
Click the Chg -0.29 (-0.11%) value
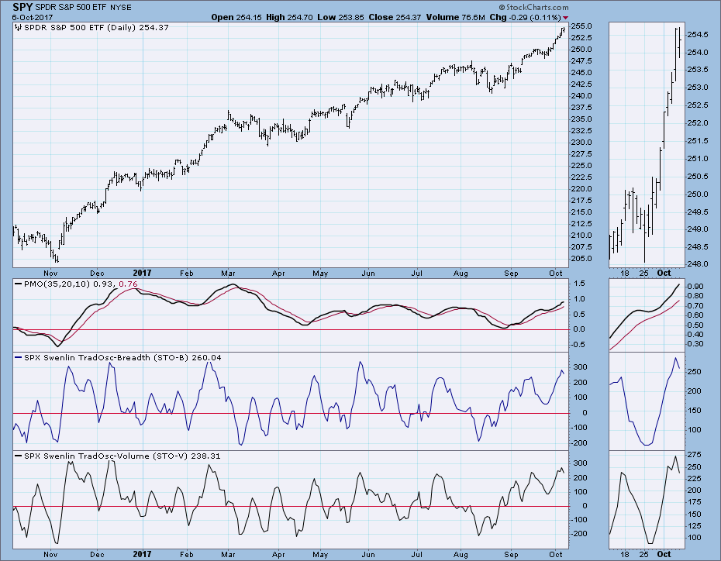tap(525, 18)
